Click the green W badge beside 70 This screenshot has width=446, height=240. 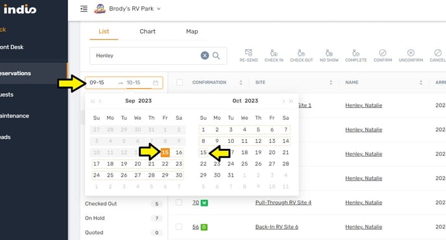[204, 203]
